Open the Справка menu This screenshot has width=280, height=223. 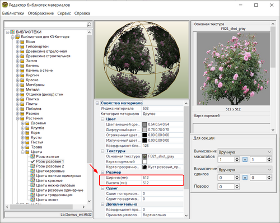82,13
